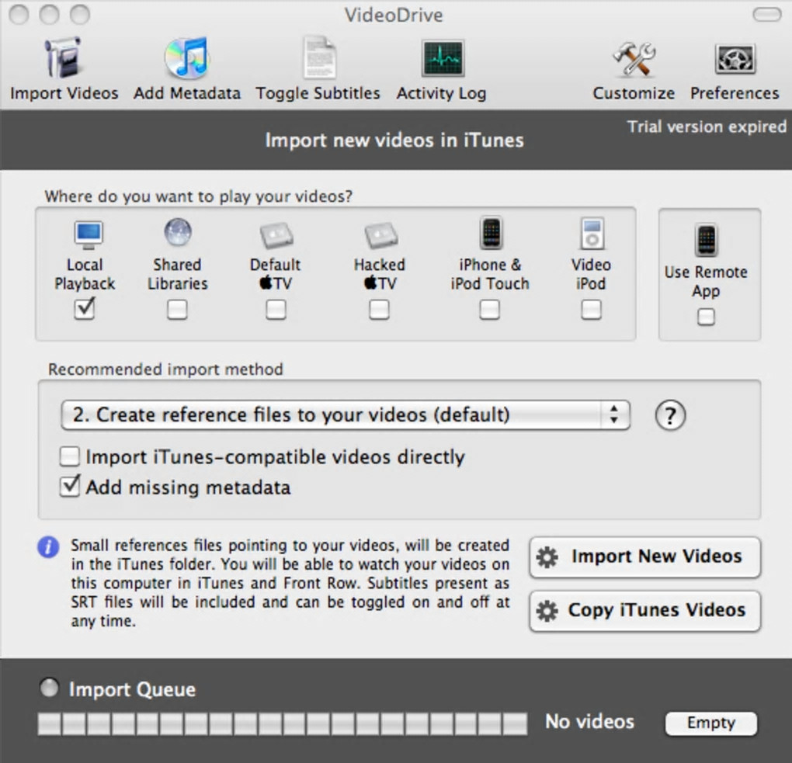
Task: Click the Shared Libraries globe icon
Action: [177, 232]
